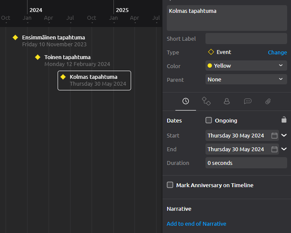Click Add to end of Narrative link
291x233 pixels.
[196, 224]
